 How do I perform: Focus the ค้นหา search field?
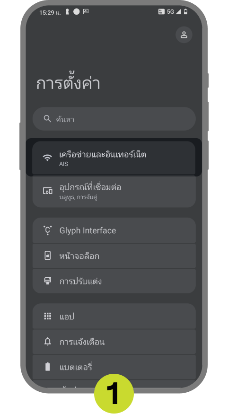click(x=114, y=119)
